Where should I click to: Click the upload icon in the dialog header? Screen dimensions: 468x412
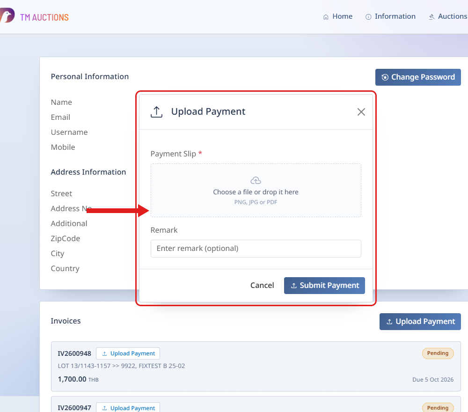[156, 111]
